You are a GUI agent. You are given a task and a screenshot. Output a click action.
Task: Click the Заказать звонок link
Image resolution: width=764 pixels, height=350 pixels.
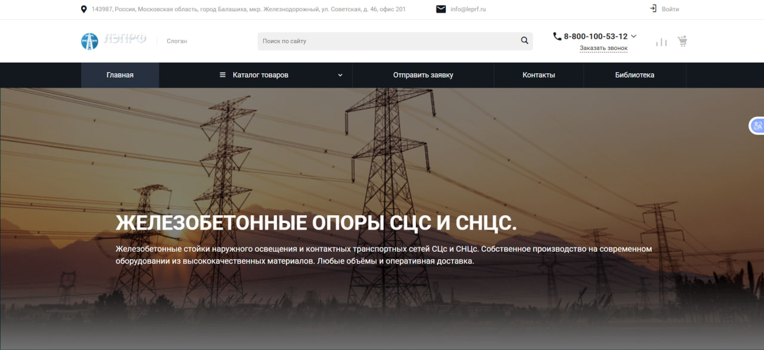(603, 48)
